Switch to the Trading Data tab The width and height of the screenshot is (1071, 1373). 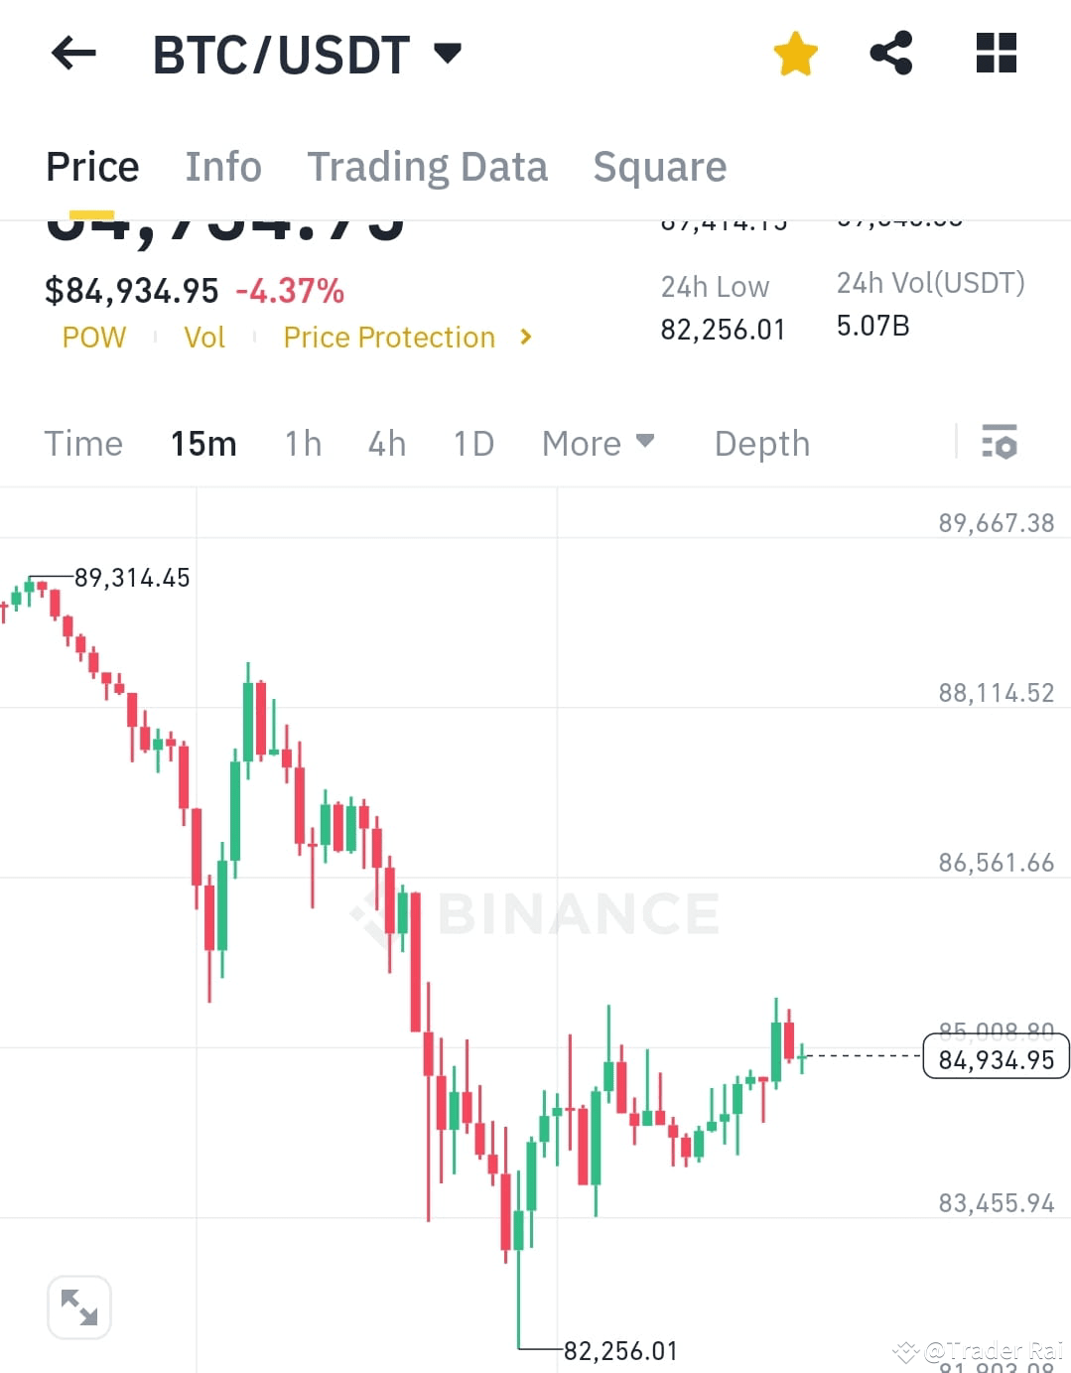coord(428,167)
